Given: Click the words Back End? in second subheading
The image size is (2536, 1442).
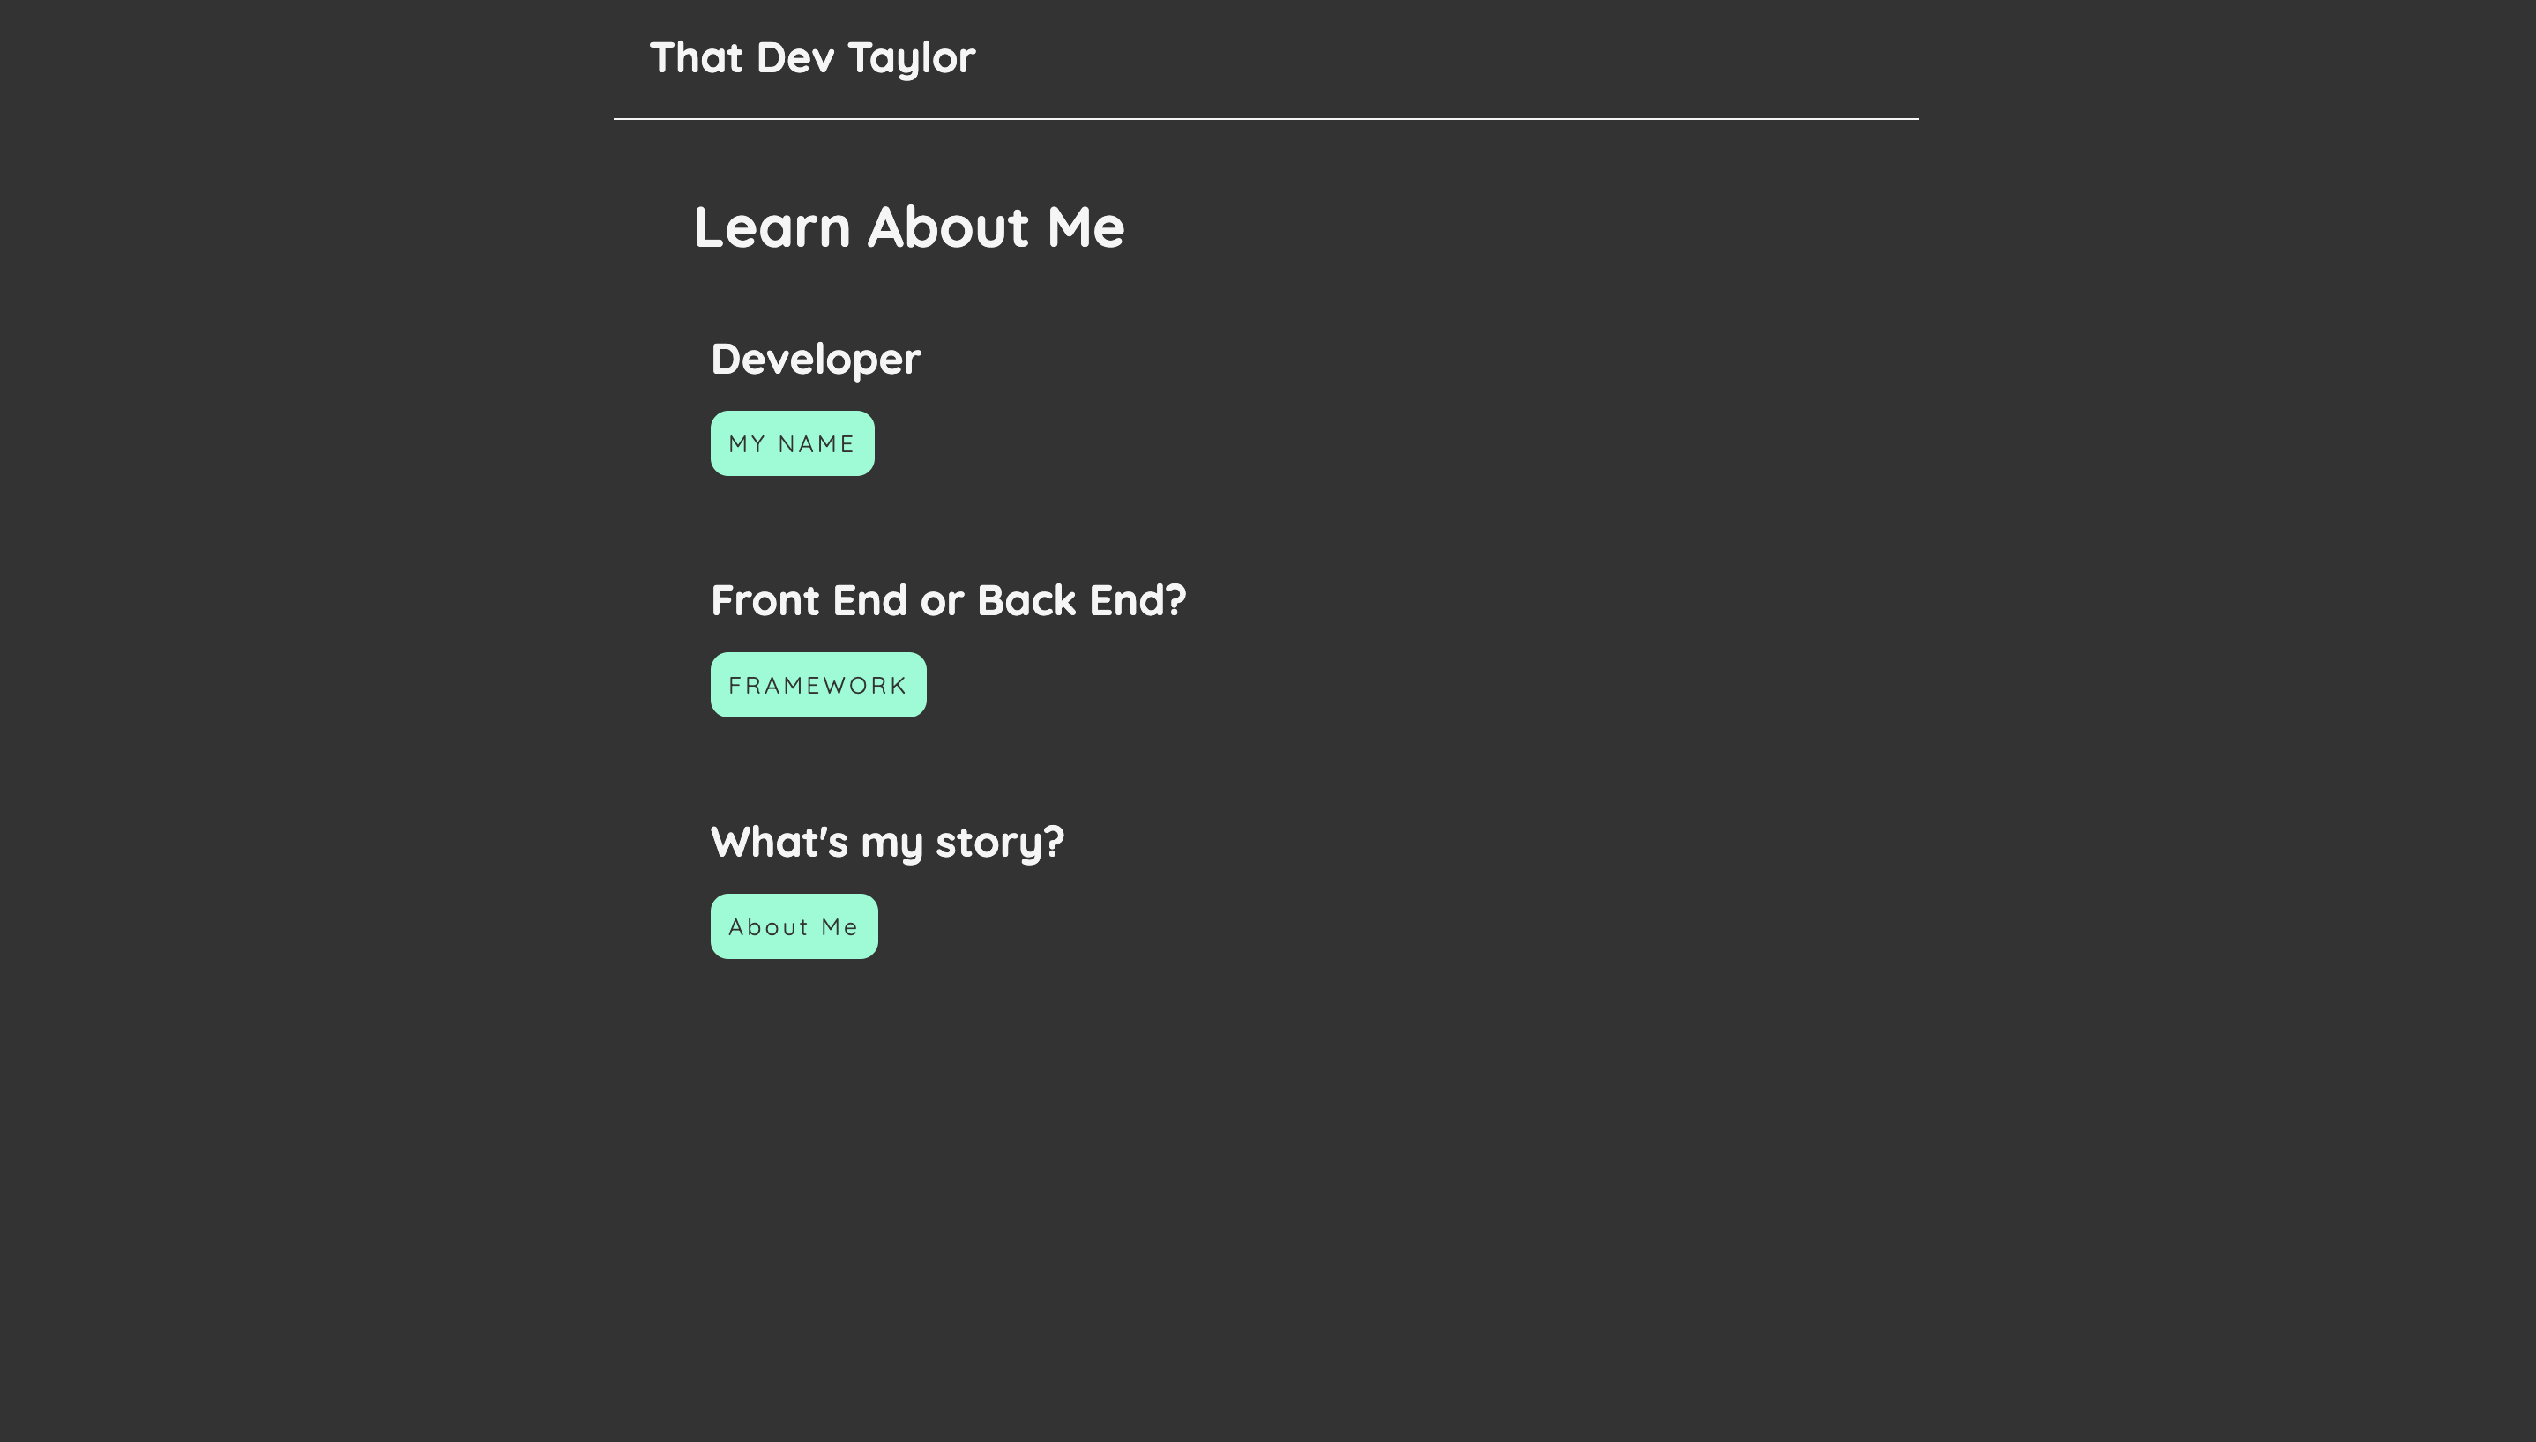Looking at the screenshot, I should tap(1082, 601).
